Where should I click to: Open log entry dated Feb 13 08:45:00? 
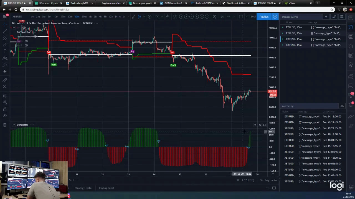click(313, 152)
